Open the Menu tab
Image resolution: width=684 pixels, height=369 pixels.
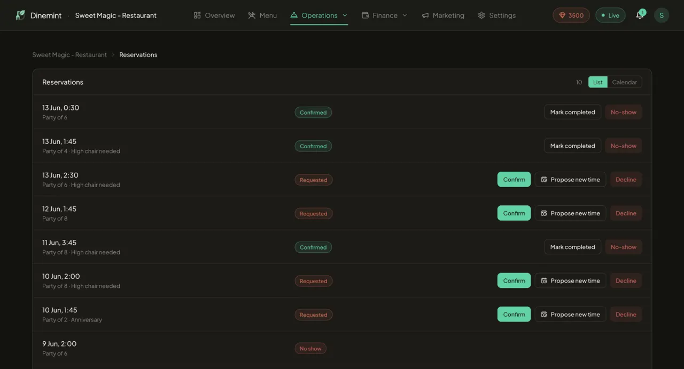(262, 15)
